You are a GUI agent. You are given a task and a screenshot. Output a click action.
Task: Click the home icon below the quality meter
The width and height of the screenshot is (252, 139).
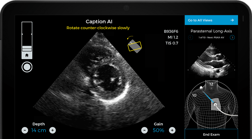tap(27, 55)
